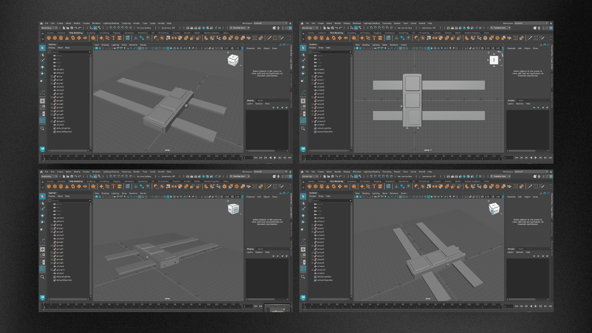Pick the Lasso select tool in bottom-right Maya window
The width and height of the screenshot is (592, 333).
click(303, 203)
